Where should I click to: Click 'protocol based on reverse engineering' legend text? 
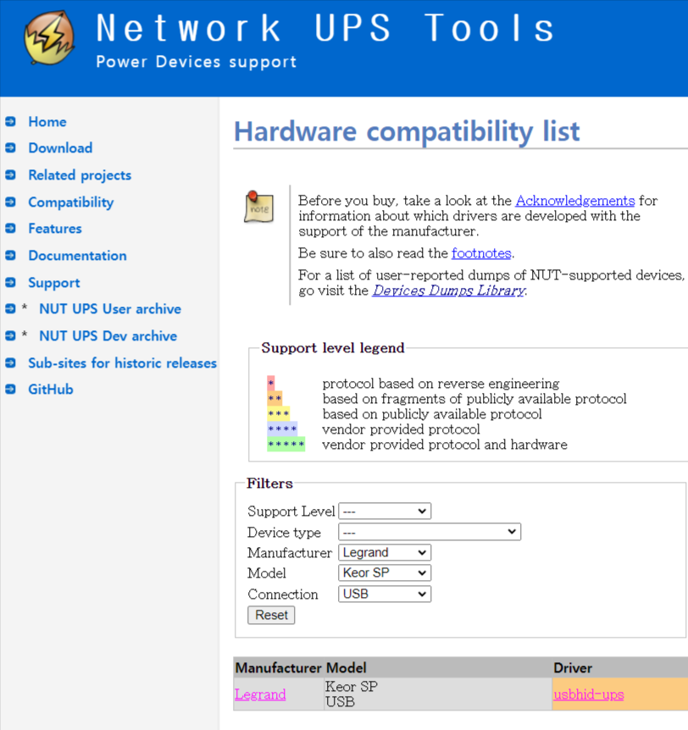441,384
